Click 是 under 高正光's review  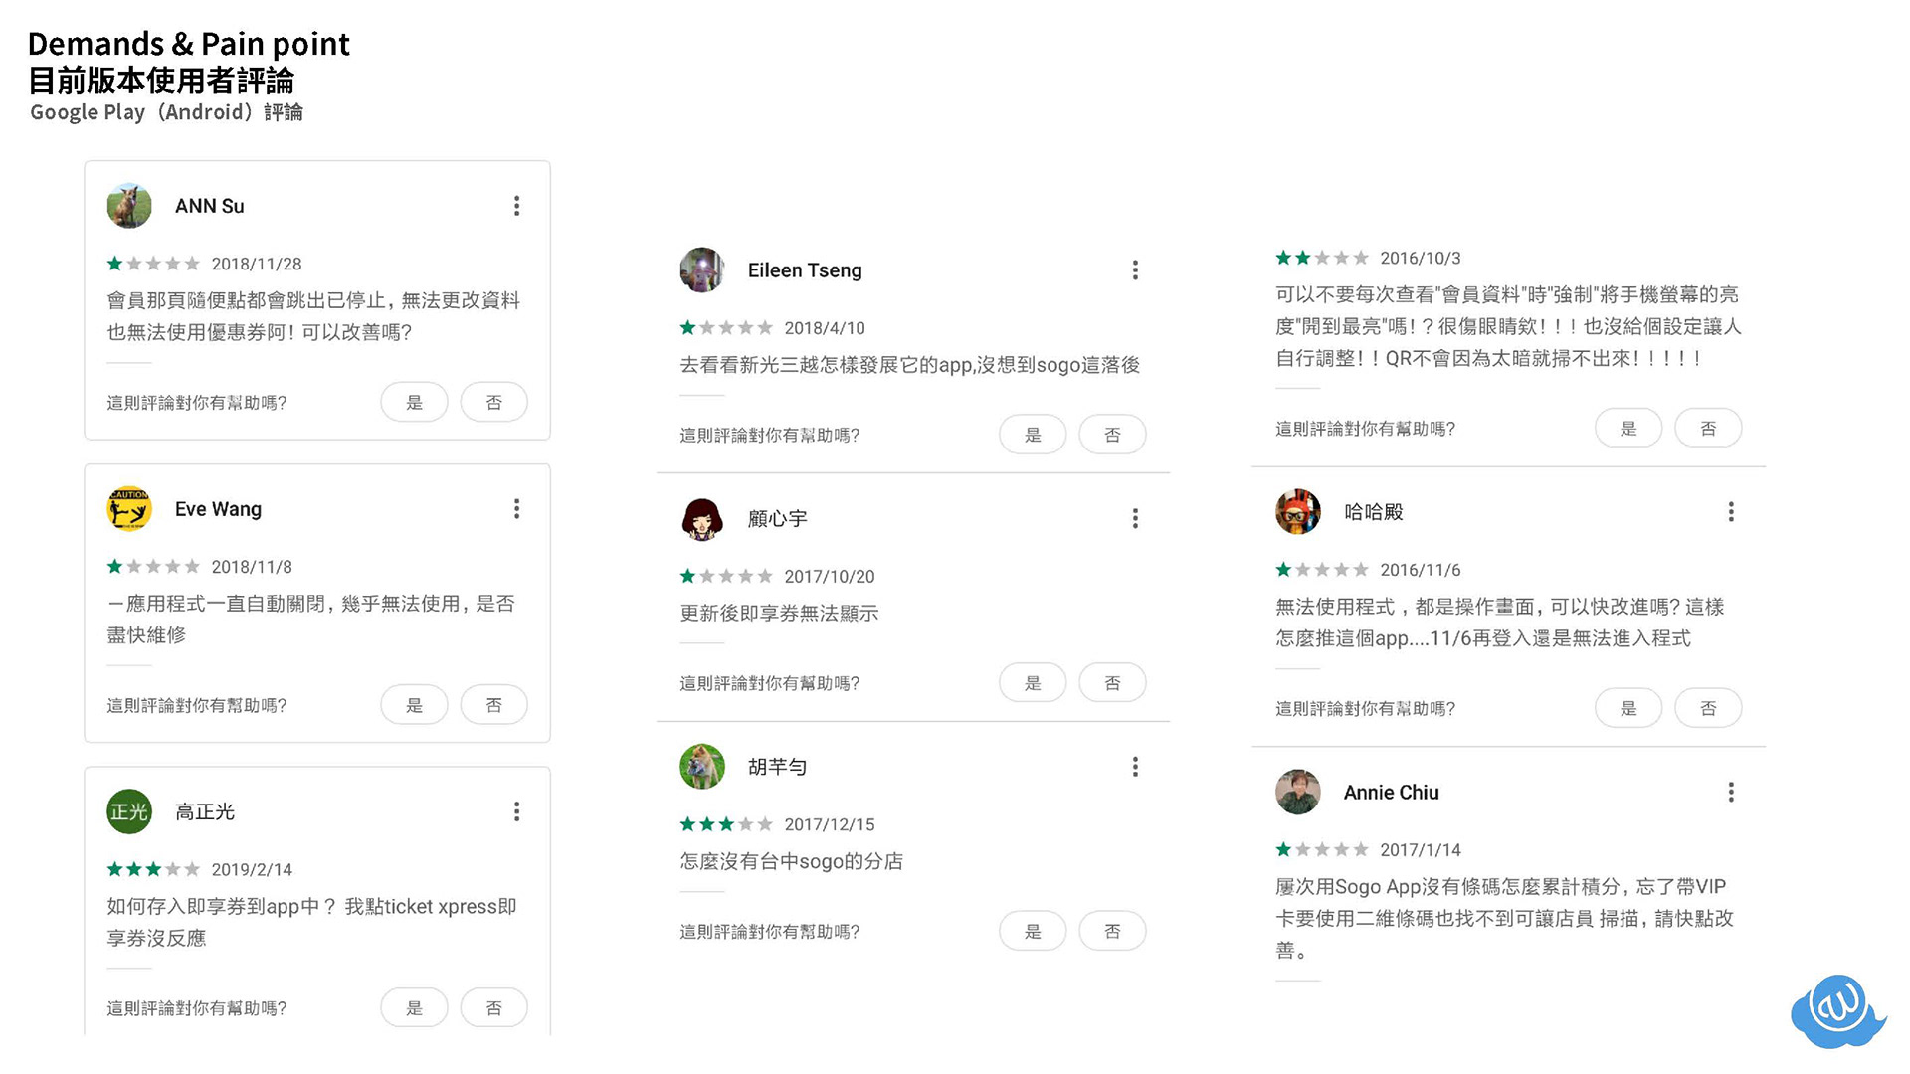415,1008
